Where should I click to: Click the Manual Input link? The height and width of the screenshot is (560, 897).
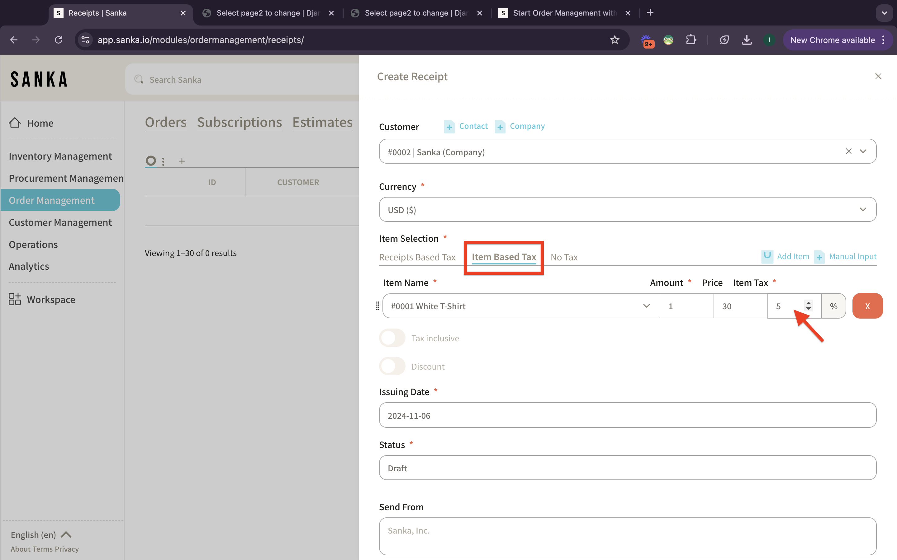coord(852,256)
